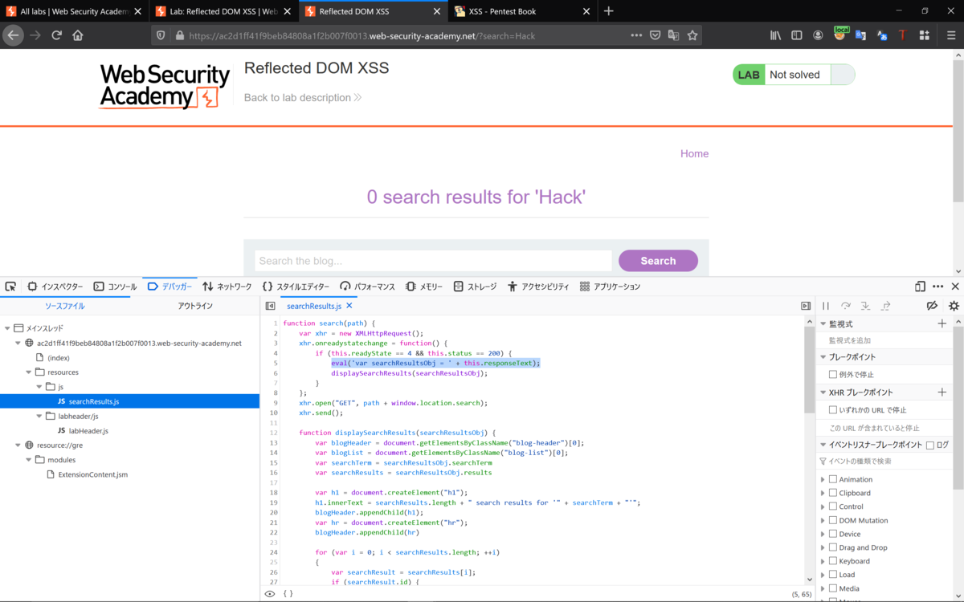Select ExtensionContent.jsm in source tree
This screenshot has height=602, width=964.
92,474
